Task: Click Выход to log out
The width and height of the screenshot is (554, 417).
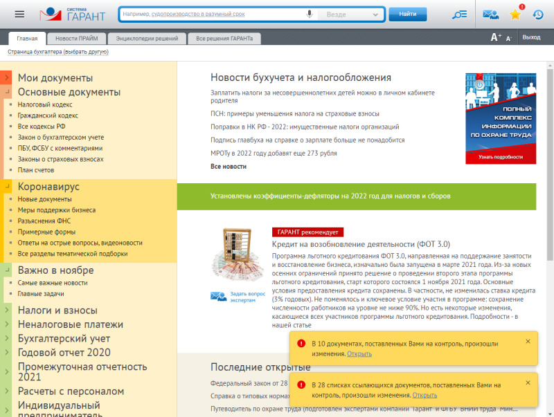Action: [x=531, y=37]
